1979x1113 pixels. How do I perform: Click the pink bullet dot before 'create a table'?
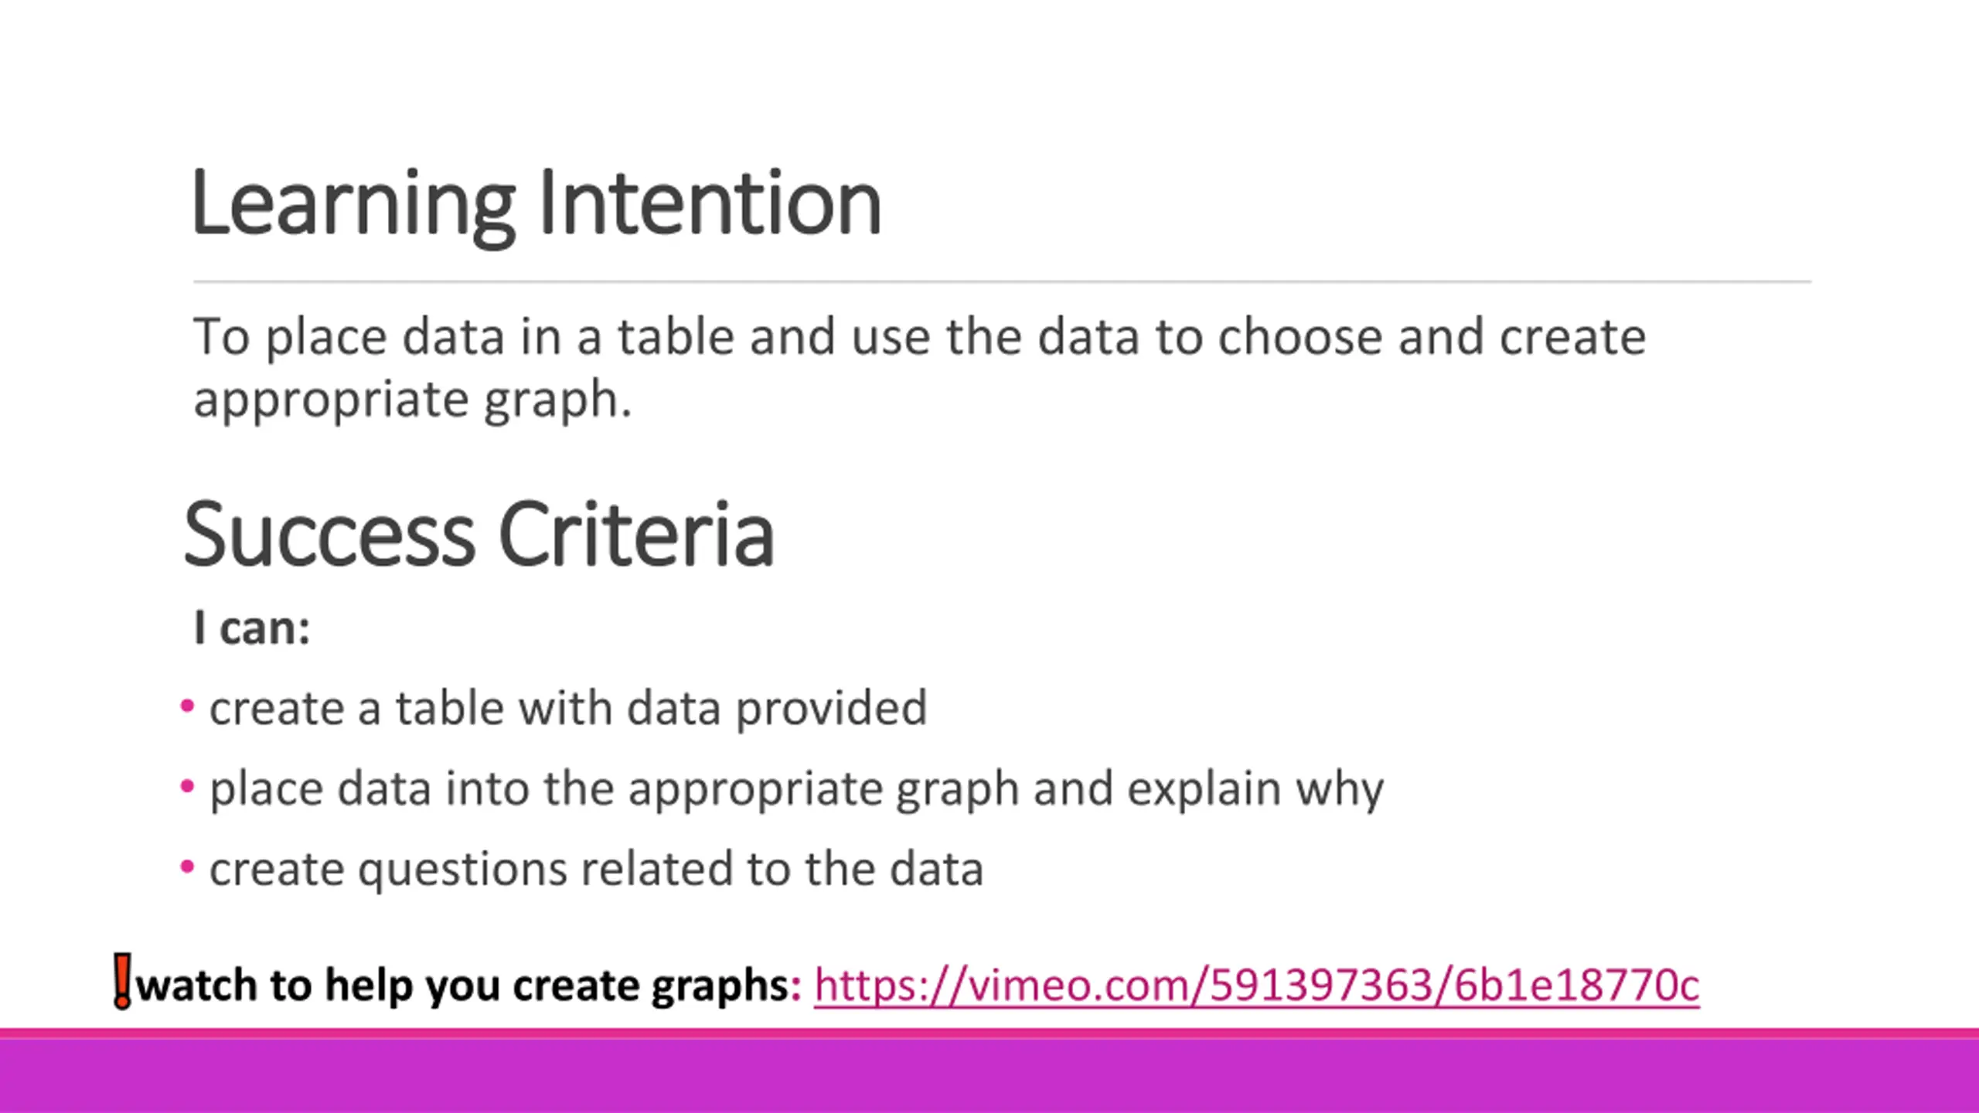187,706
